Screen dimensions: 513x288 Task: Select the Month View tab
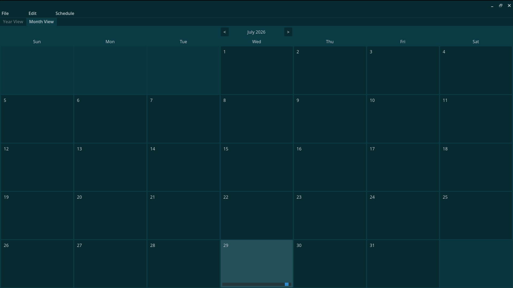(x=41, y=22)
